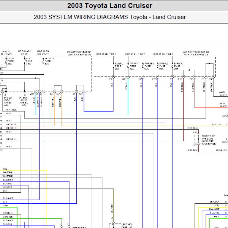The height and width of the screenshot is (228, 228).
Task: Click connector label I7
Action: pyautogui.click(x=74, y=94)
